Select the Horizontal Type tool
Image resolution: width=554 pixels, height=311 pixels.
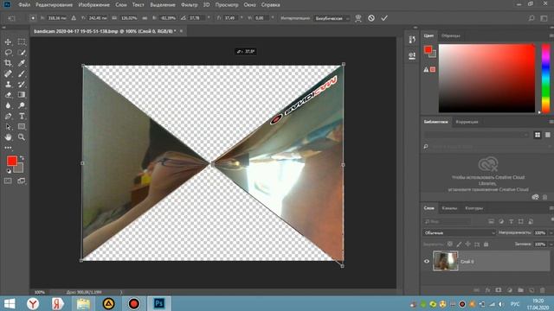coord(22,116)
